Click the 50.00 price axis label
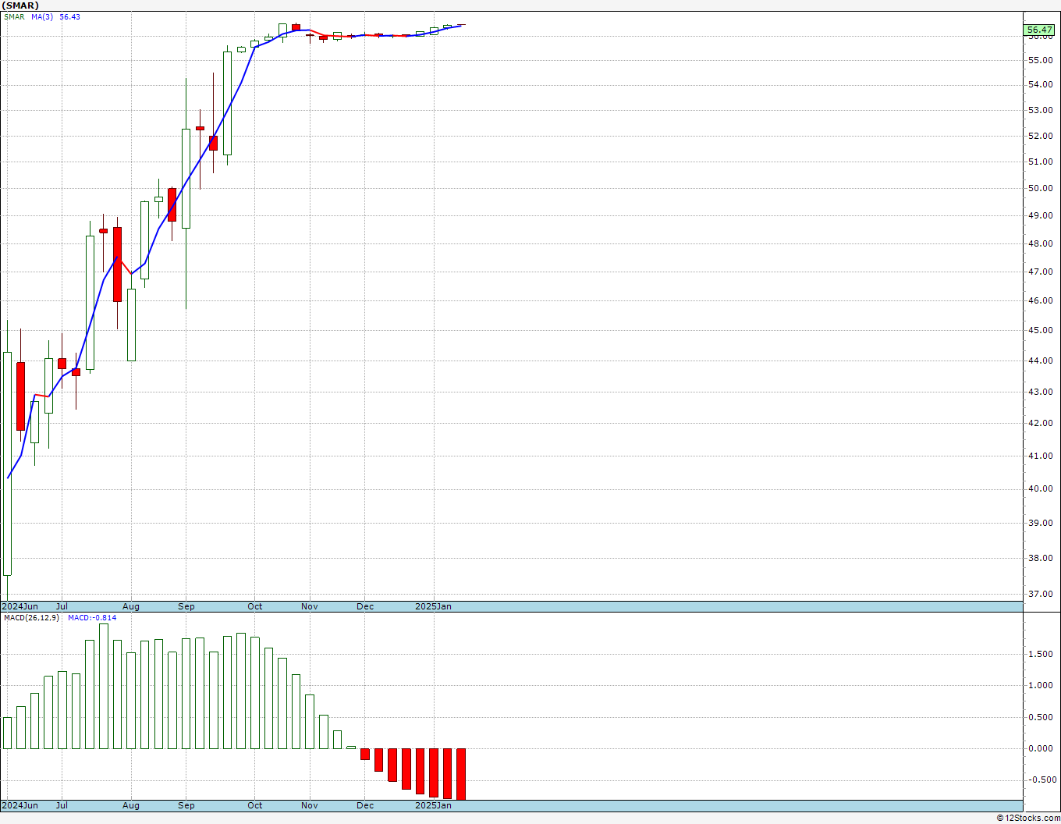This screenshot has height=824, width=1061. (1041, 188)
